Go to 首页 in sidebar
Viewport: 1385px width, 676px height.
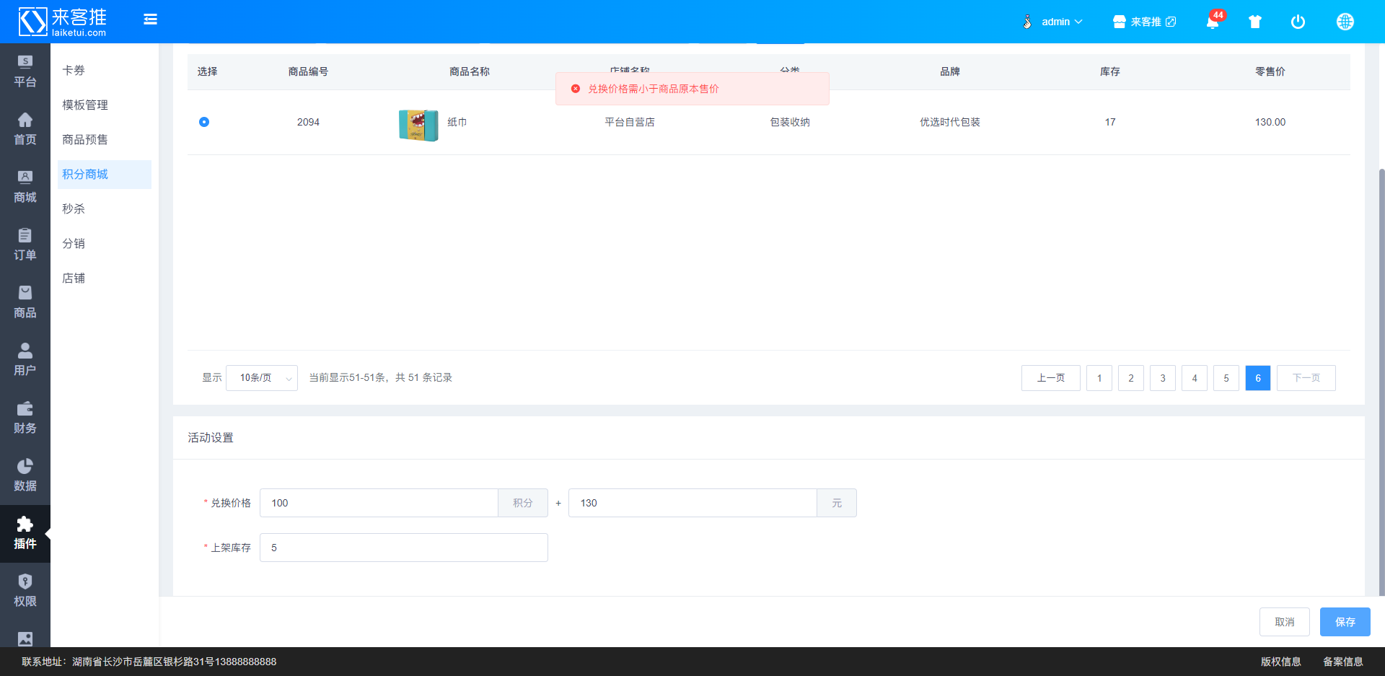click(x=25, y=129)
